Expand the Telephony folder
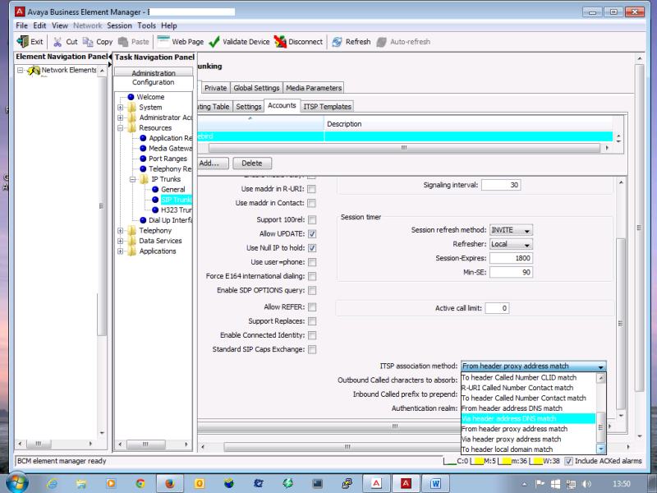The width and height of the screenshot is (657, 493). [120, 231]
